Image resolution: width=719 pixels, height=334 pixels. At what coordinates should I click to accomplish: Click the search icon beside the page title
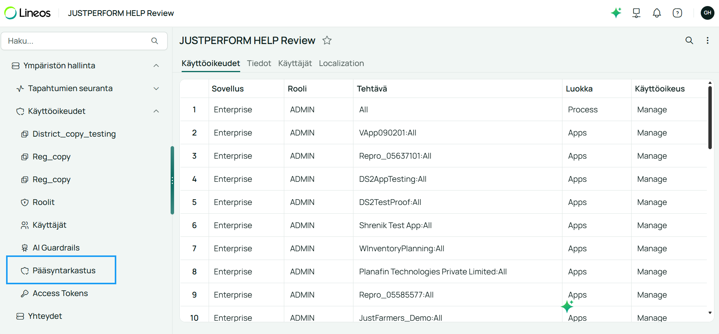tap(689, 40)
